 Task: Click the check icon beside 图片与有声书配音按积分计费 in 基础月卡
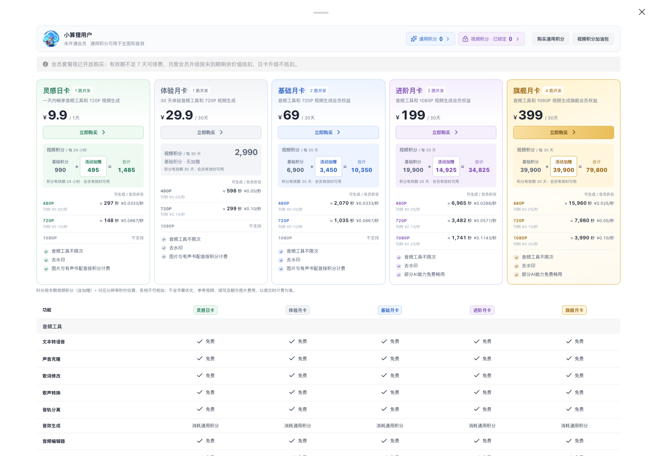(281, 269)
